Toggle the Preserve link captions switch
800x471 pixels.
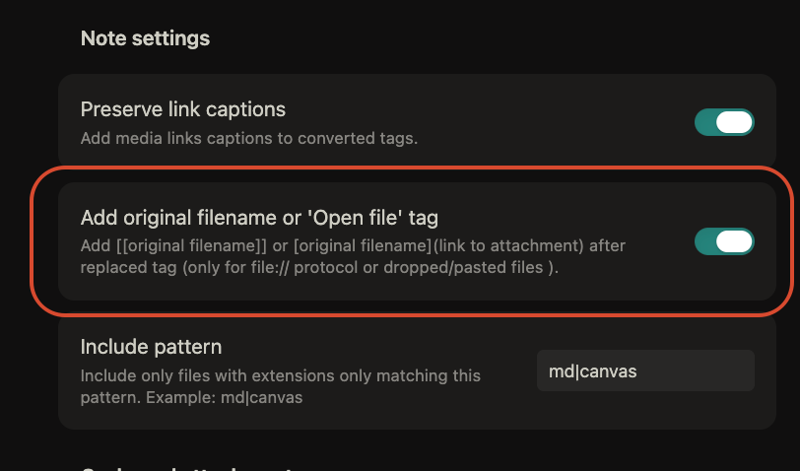pos(724,122)
